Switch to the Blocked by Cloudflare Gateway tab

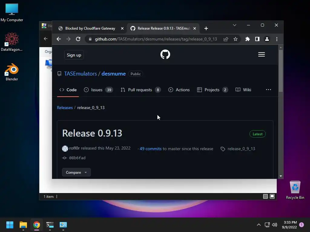click(x=90, y=28)
